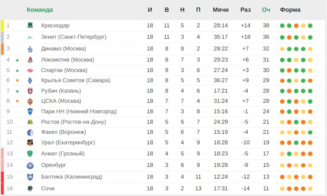This screenshot has width=327, height=196.
Task: Click the Динамо (Москва) club logo
Action: click(30, 49)
